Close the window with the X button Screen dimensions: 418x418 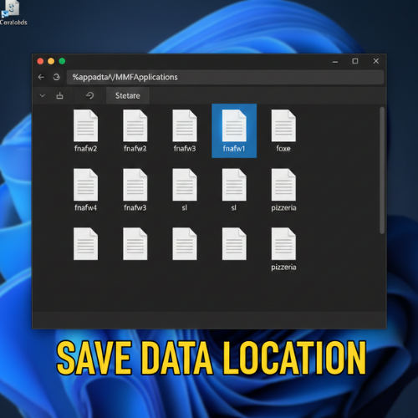pyautogui.click(x=376, y=61)
